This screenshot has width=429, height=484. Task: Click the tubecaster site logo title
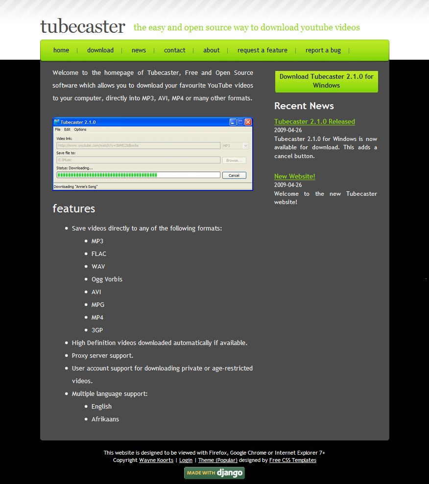[x=83, y=26]
